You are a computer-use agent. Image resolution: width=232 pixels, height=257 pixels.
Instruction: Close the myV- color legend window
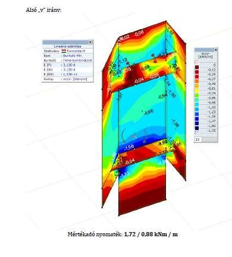(x=216, y=50)
